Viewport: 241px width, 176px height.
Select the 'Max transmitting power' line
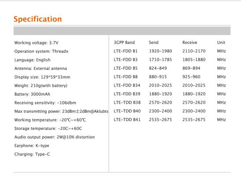point(61,111)
